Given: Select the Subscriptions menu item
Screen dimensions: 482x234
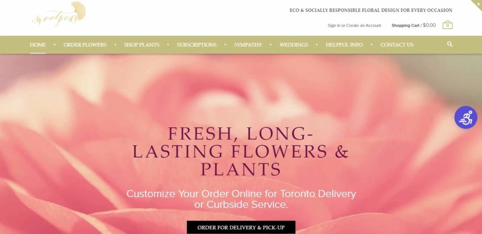Looking at the screenshot, I should coord(196,45).
